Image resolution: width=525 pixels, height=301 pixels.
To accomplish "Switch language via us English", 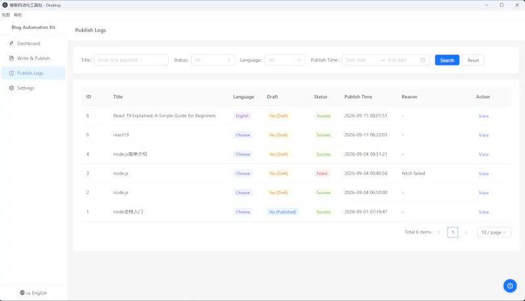I will coord(33,293).
